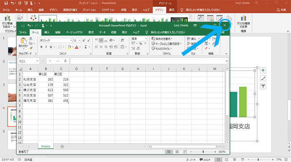Screen dimensions: 291x162
Task: Click Select Data icon in PowerPoint ribbon
Action: point(210,18)
